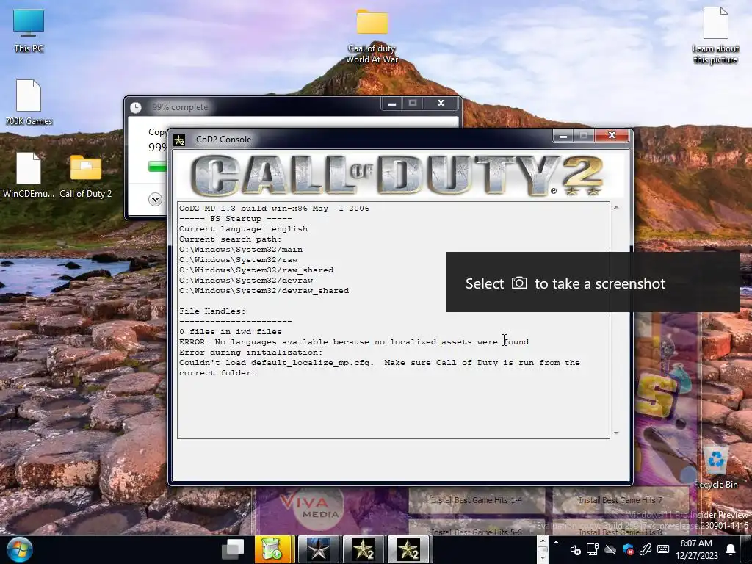752x564 pixels.
Task: Close the 99% complete copy dialog
Action: [441, 103]
